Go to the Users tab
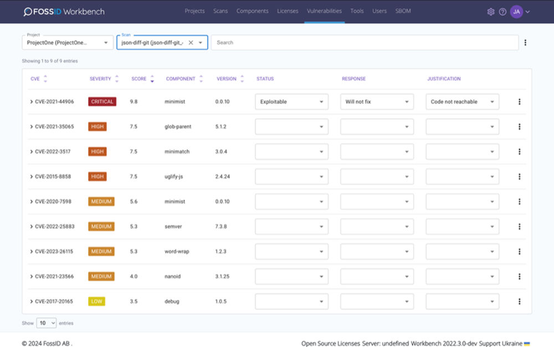Image resolution: width=554 pixels, height=347 pixels. coord(379,11)
